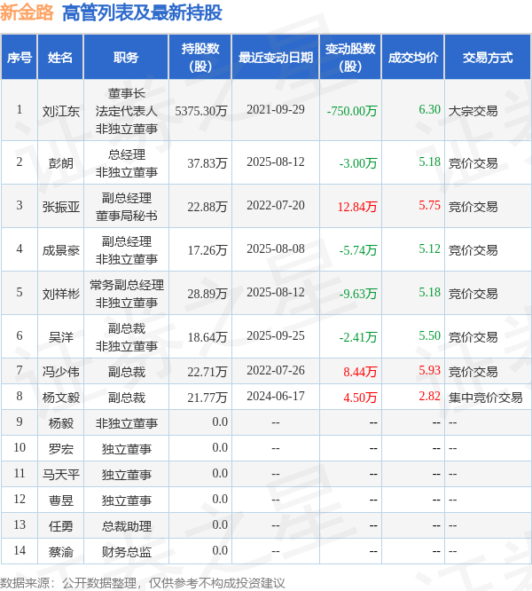532x591 pixels.
Task: Click the holding value 28.89万
Action: [x=207, y=294]
